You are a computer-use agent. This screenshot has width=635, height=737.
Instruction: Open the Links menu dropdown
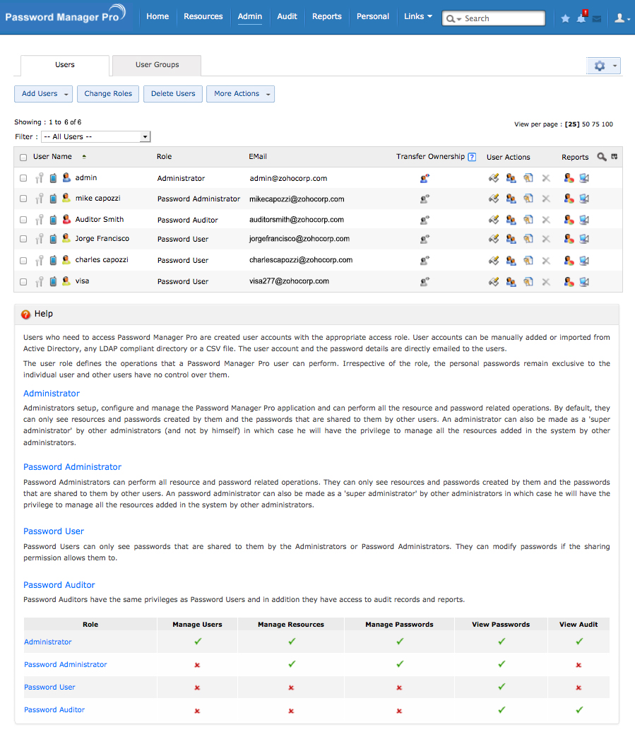(x=418, y=16)
